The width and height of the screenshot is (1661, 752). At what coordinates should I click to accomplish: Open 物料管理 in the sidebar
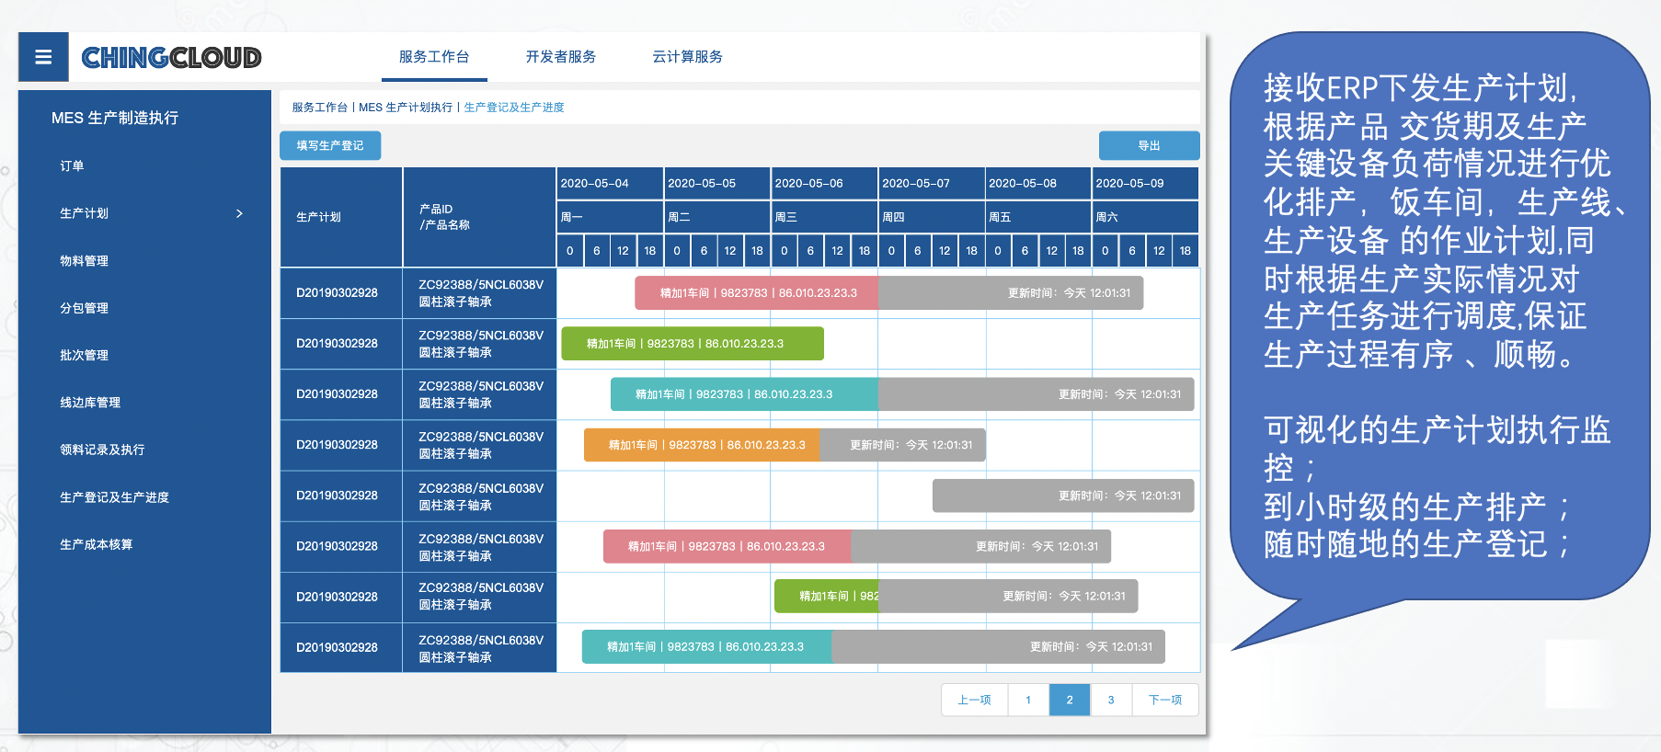(x=84, y=261)
